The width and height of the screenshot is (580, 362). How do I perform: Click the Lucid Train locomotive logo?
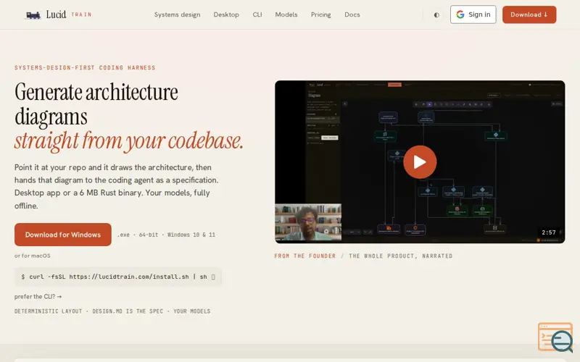pos(33,14)
